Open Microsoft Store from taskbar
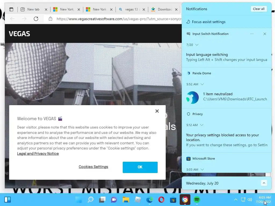Image resolution: width=275 pixels, height=206 pixels. point(173,200)
